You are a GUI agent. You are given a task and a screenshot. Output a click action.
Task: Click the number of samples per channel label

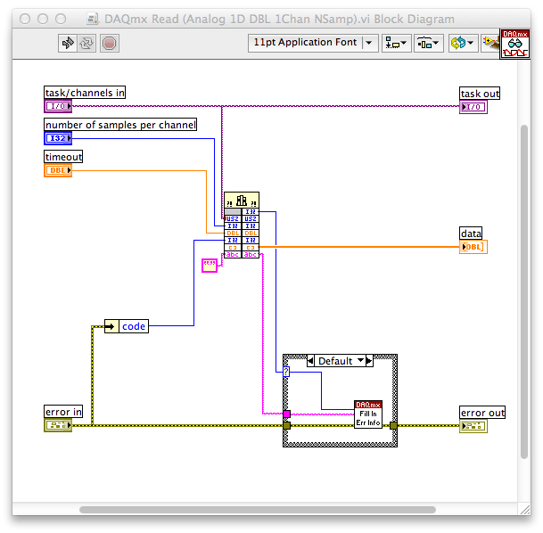point(120,125)
